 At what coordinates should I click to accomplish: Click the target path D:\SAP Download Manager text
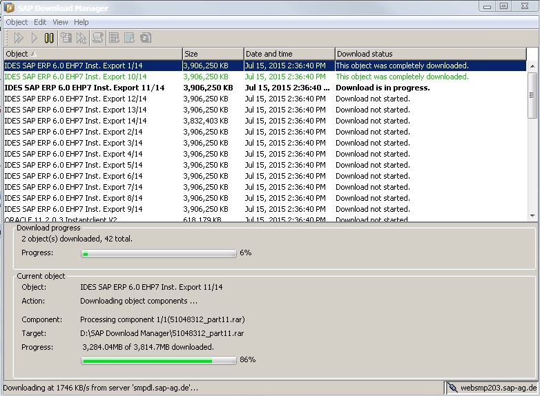tap(162, 333)
